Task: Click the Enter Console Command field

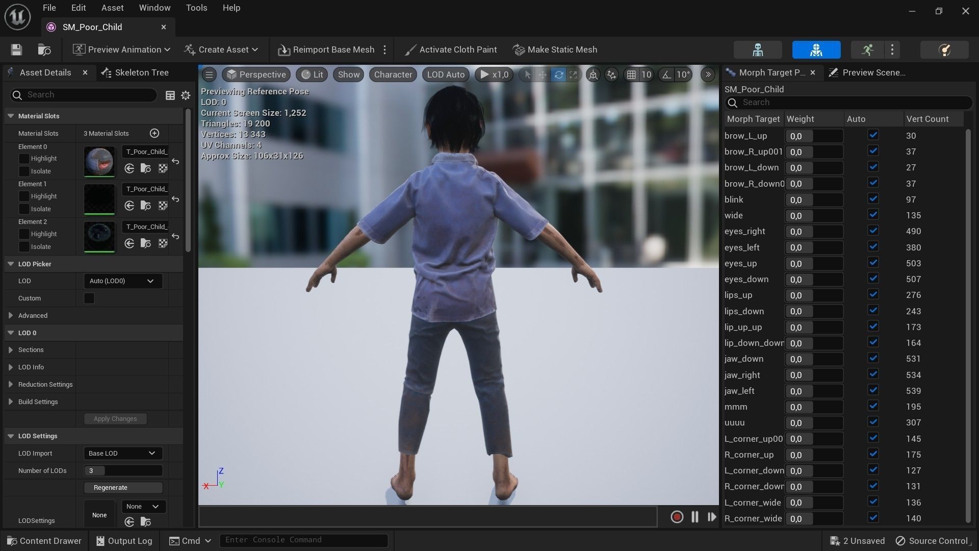Action: click(x=304, y=540)
